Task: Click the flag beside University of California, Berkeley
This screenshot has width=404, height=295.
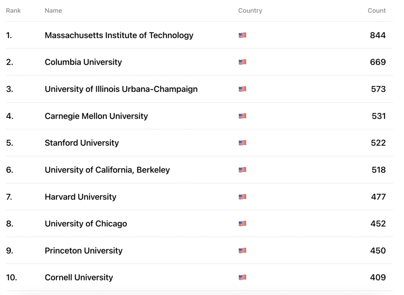Action: [x=242, y=170]
